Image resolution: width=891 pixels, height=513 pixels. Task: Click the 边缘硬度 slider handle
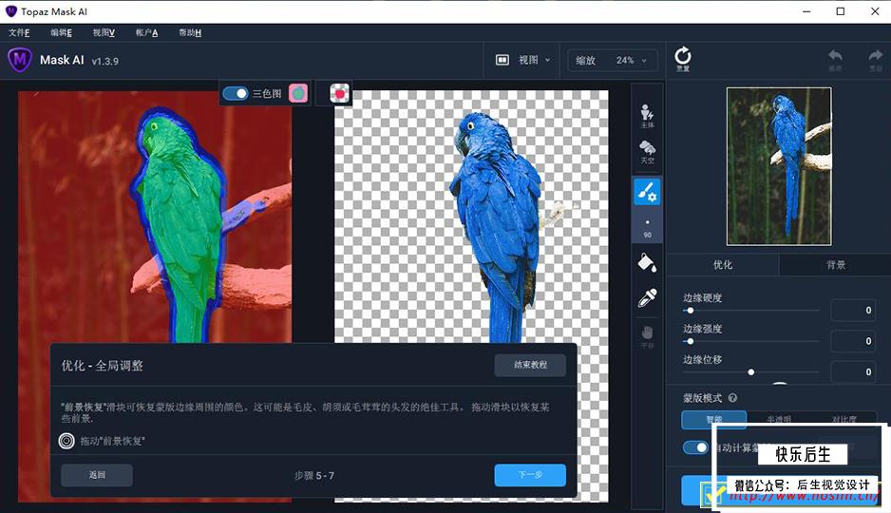coord(690,311)
